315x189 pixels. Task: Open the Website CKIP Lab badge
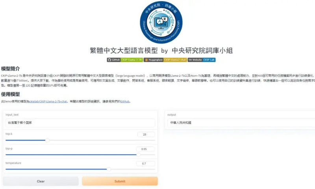coord(202,60)
